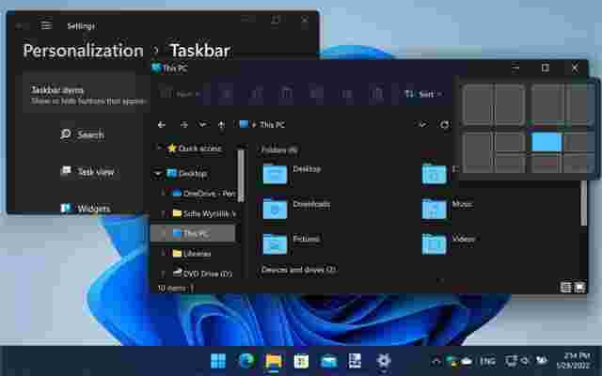This screenshot has height=376, width=602.
Task: Expand Quick access in navigation pane
Action: click(158, 148)
